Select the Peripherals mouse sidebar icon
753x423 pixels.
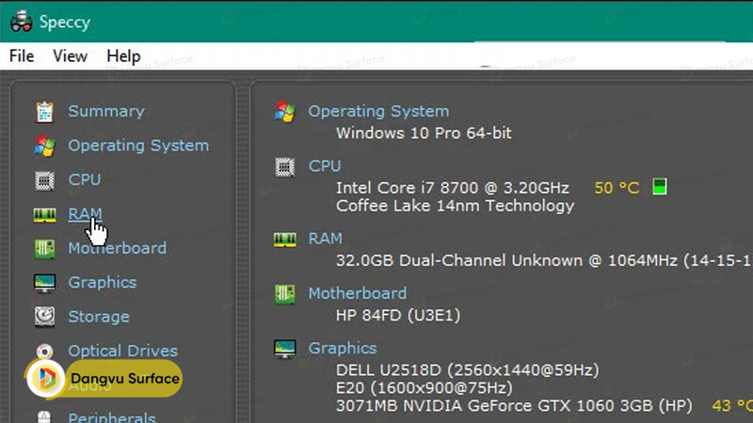(44, 416)
